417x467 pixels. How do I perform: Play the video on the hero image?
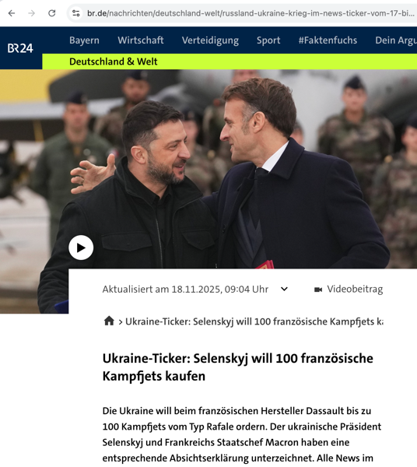pyautogui.click(x=81, y=248)
